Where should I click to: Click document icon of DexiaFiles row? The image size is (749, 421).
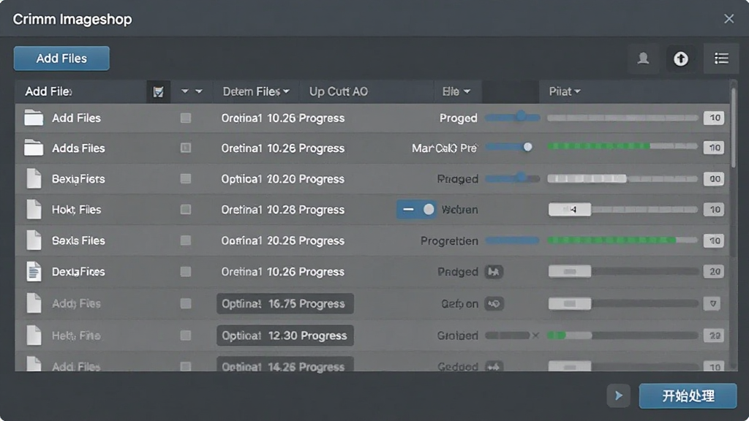click(34, 272)
